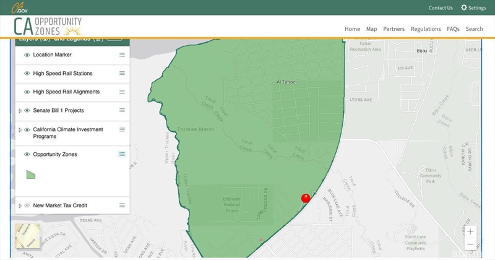This screenshot has width=495, height=260.
Task: Toggle High Speed Rail Alignments visibility
Action: coord(27,92)
